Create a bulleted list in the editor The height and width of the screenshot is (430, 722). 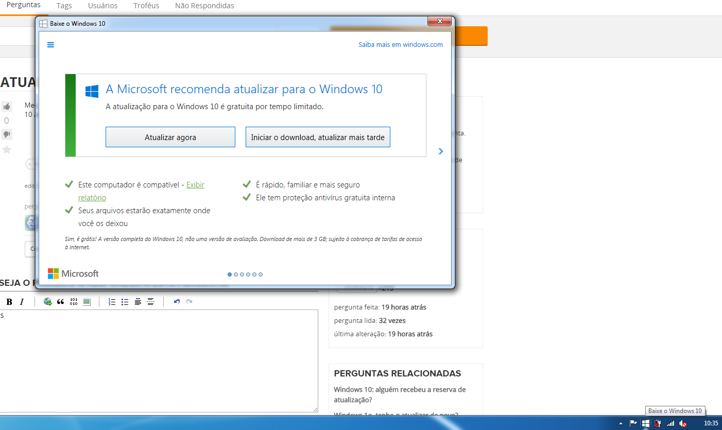(125, 302)
